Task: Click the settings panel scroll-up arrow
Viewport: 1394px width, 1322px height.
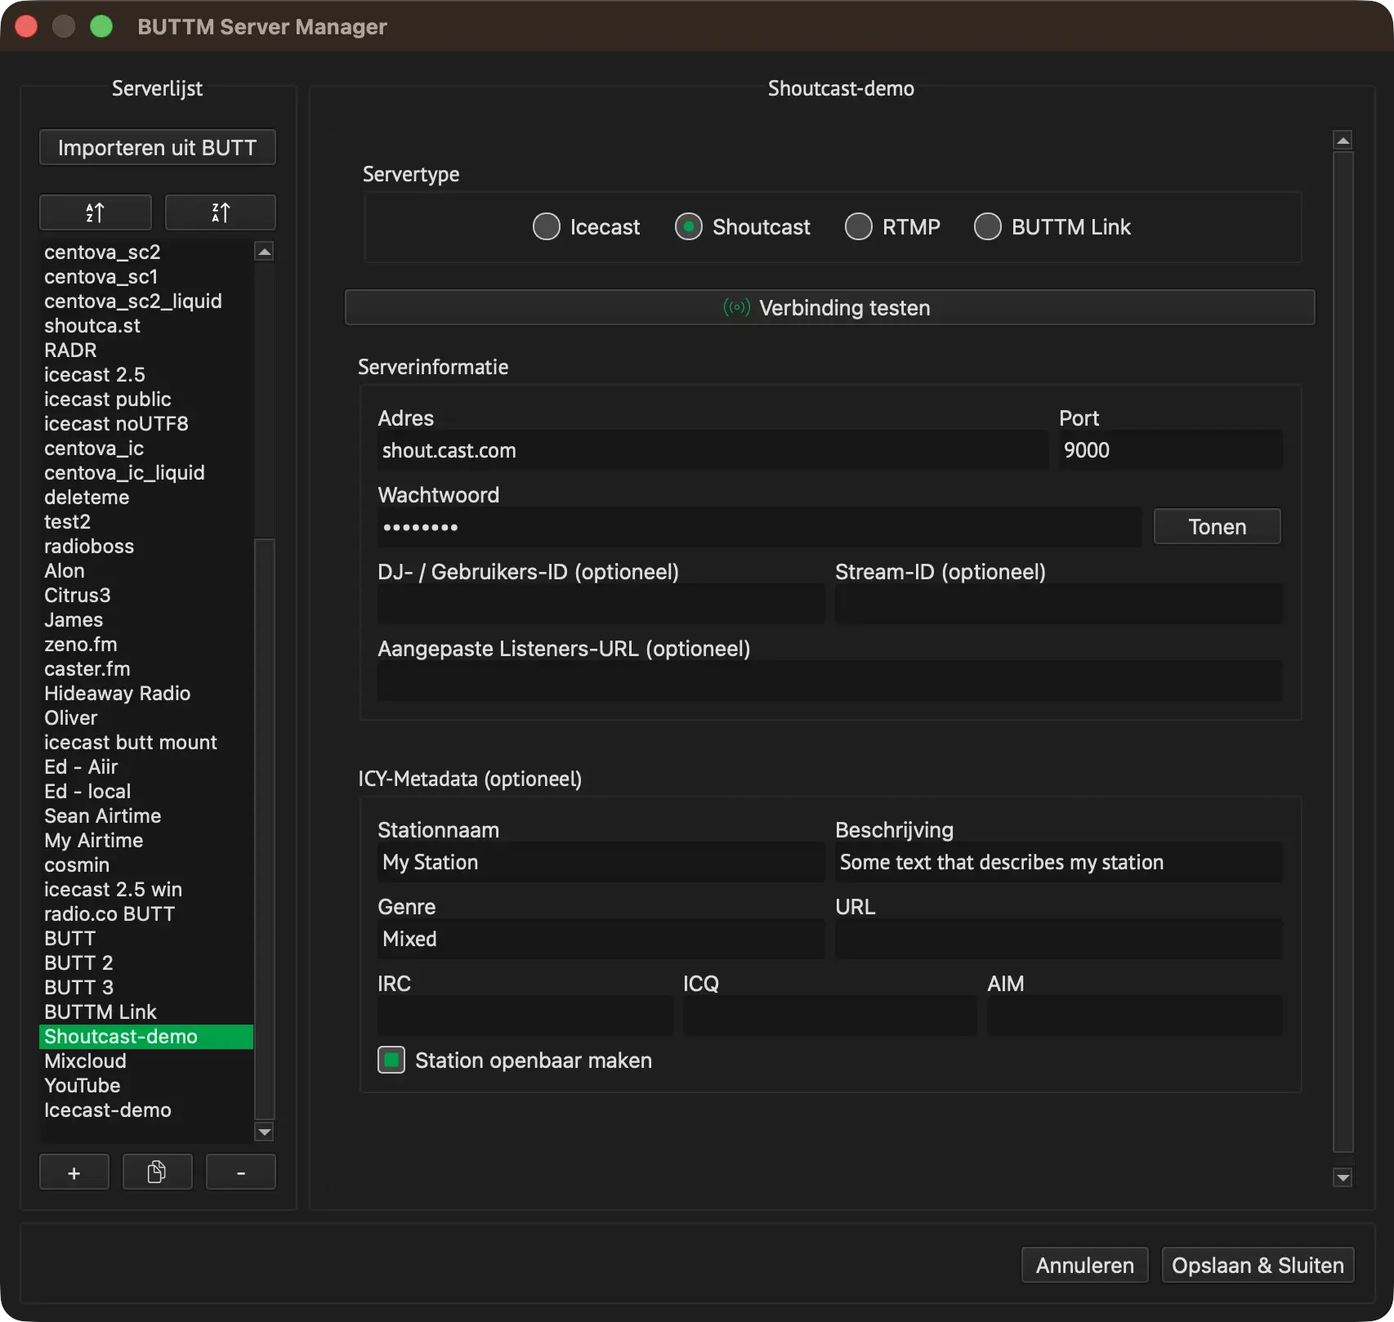Action: click(1343, 141)
